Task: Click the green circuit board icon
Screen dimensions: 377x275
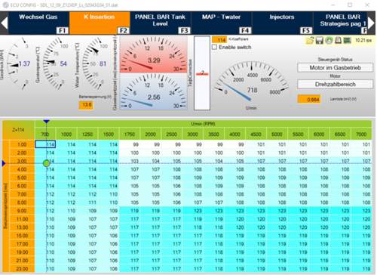Action: pos(347,40)
